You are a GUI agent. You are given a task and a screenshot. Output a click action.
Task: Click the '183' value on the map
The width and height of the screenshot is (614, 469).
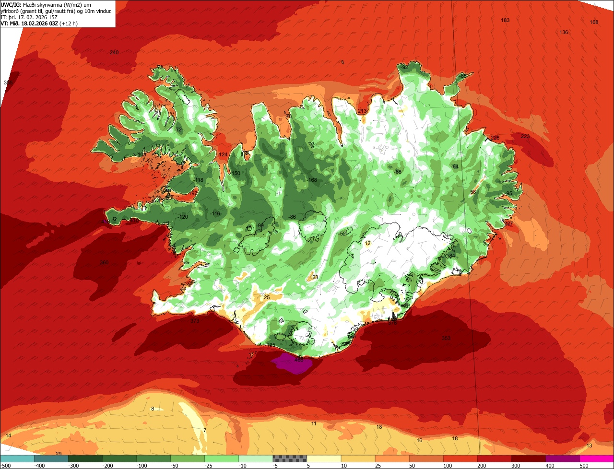[x=505, y=20]
